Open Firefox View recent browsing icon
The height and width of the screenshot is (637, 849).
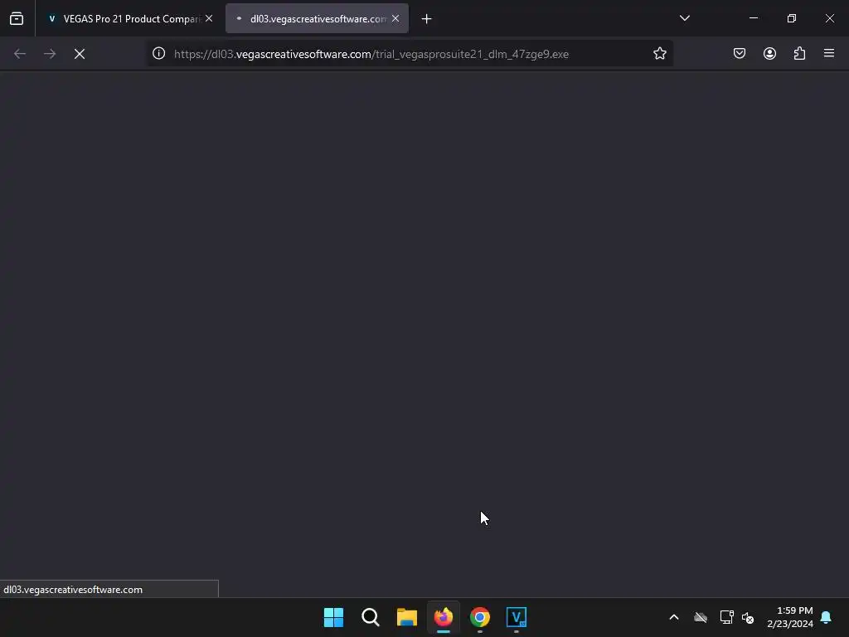17,18
